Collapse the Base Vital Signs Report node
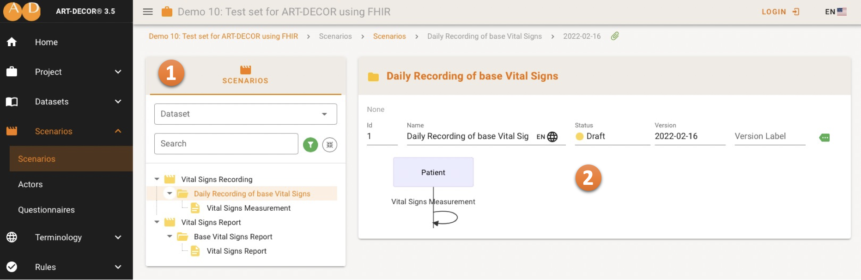 point(170,237)
